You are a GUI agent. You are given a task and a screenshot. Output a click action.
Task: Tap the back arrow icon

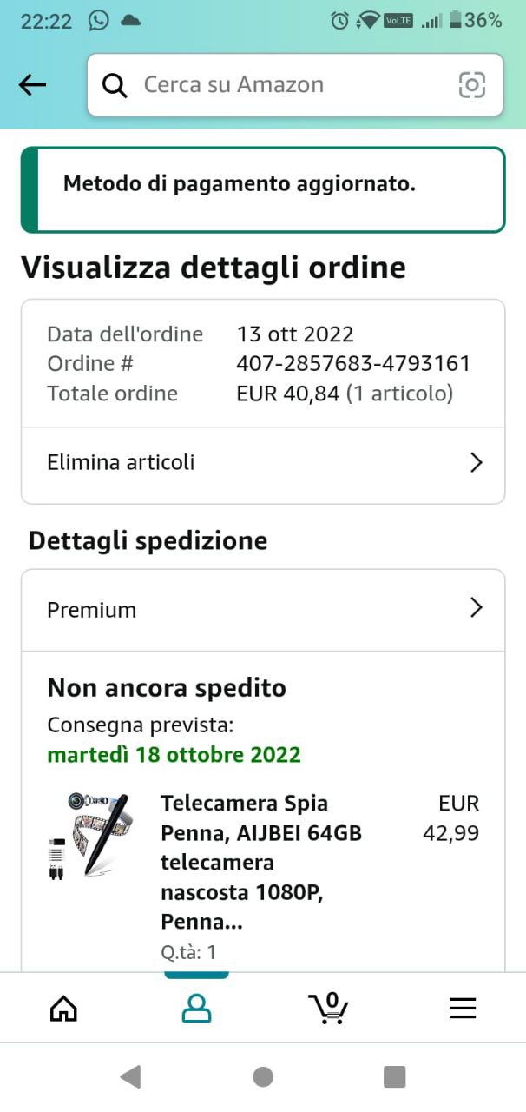[32, 85]
